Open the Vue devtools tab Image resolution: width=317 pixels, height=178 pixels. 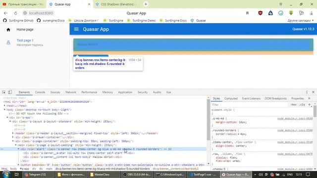click(x=168, y=92)
